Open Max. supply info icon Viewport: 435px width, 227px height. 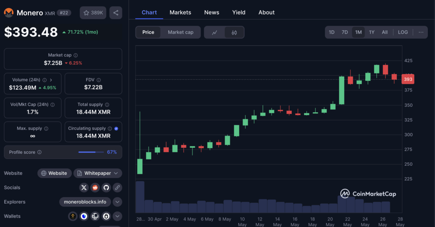click(x=46, y=128)
